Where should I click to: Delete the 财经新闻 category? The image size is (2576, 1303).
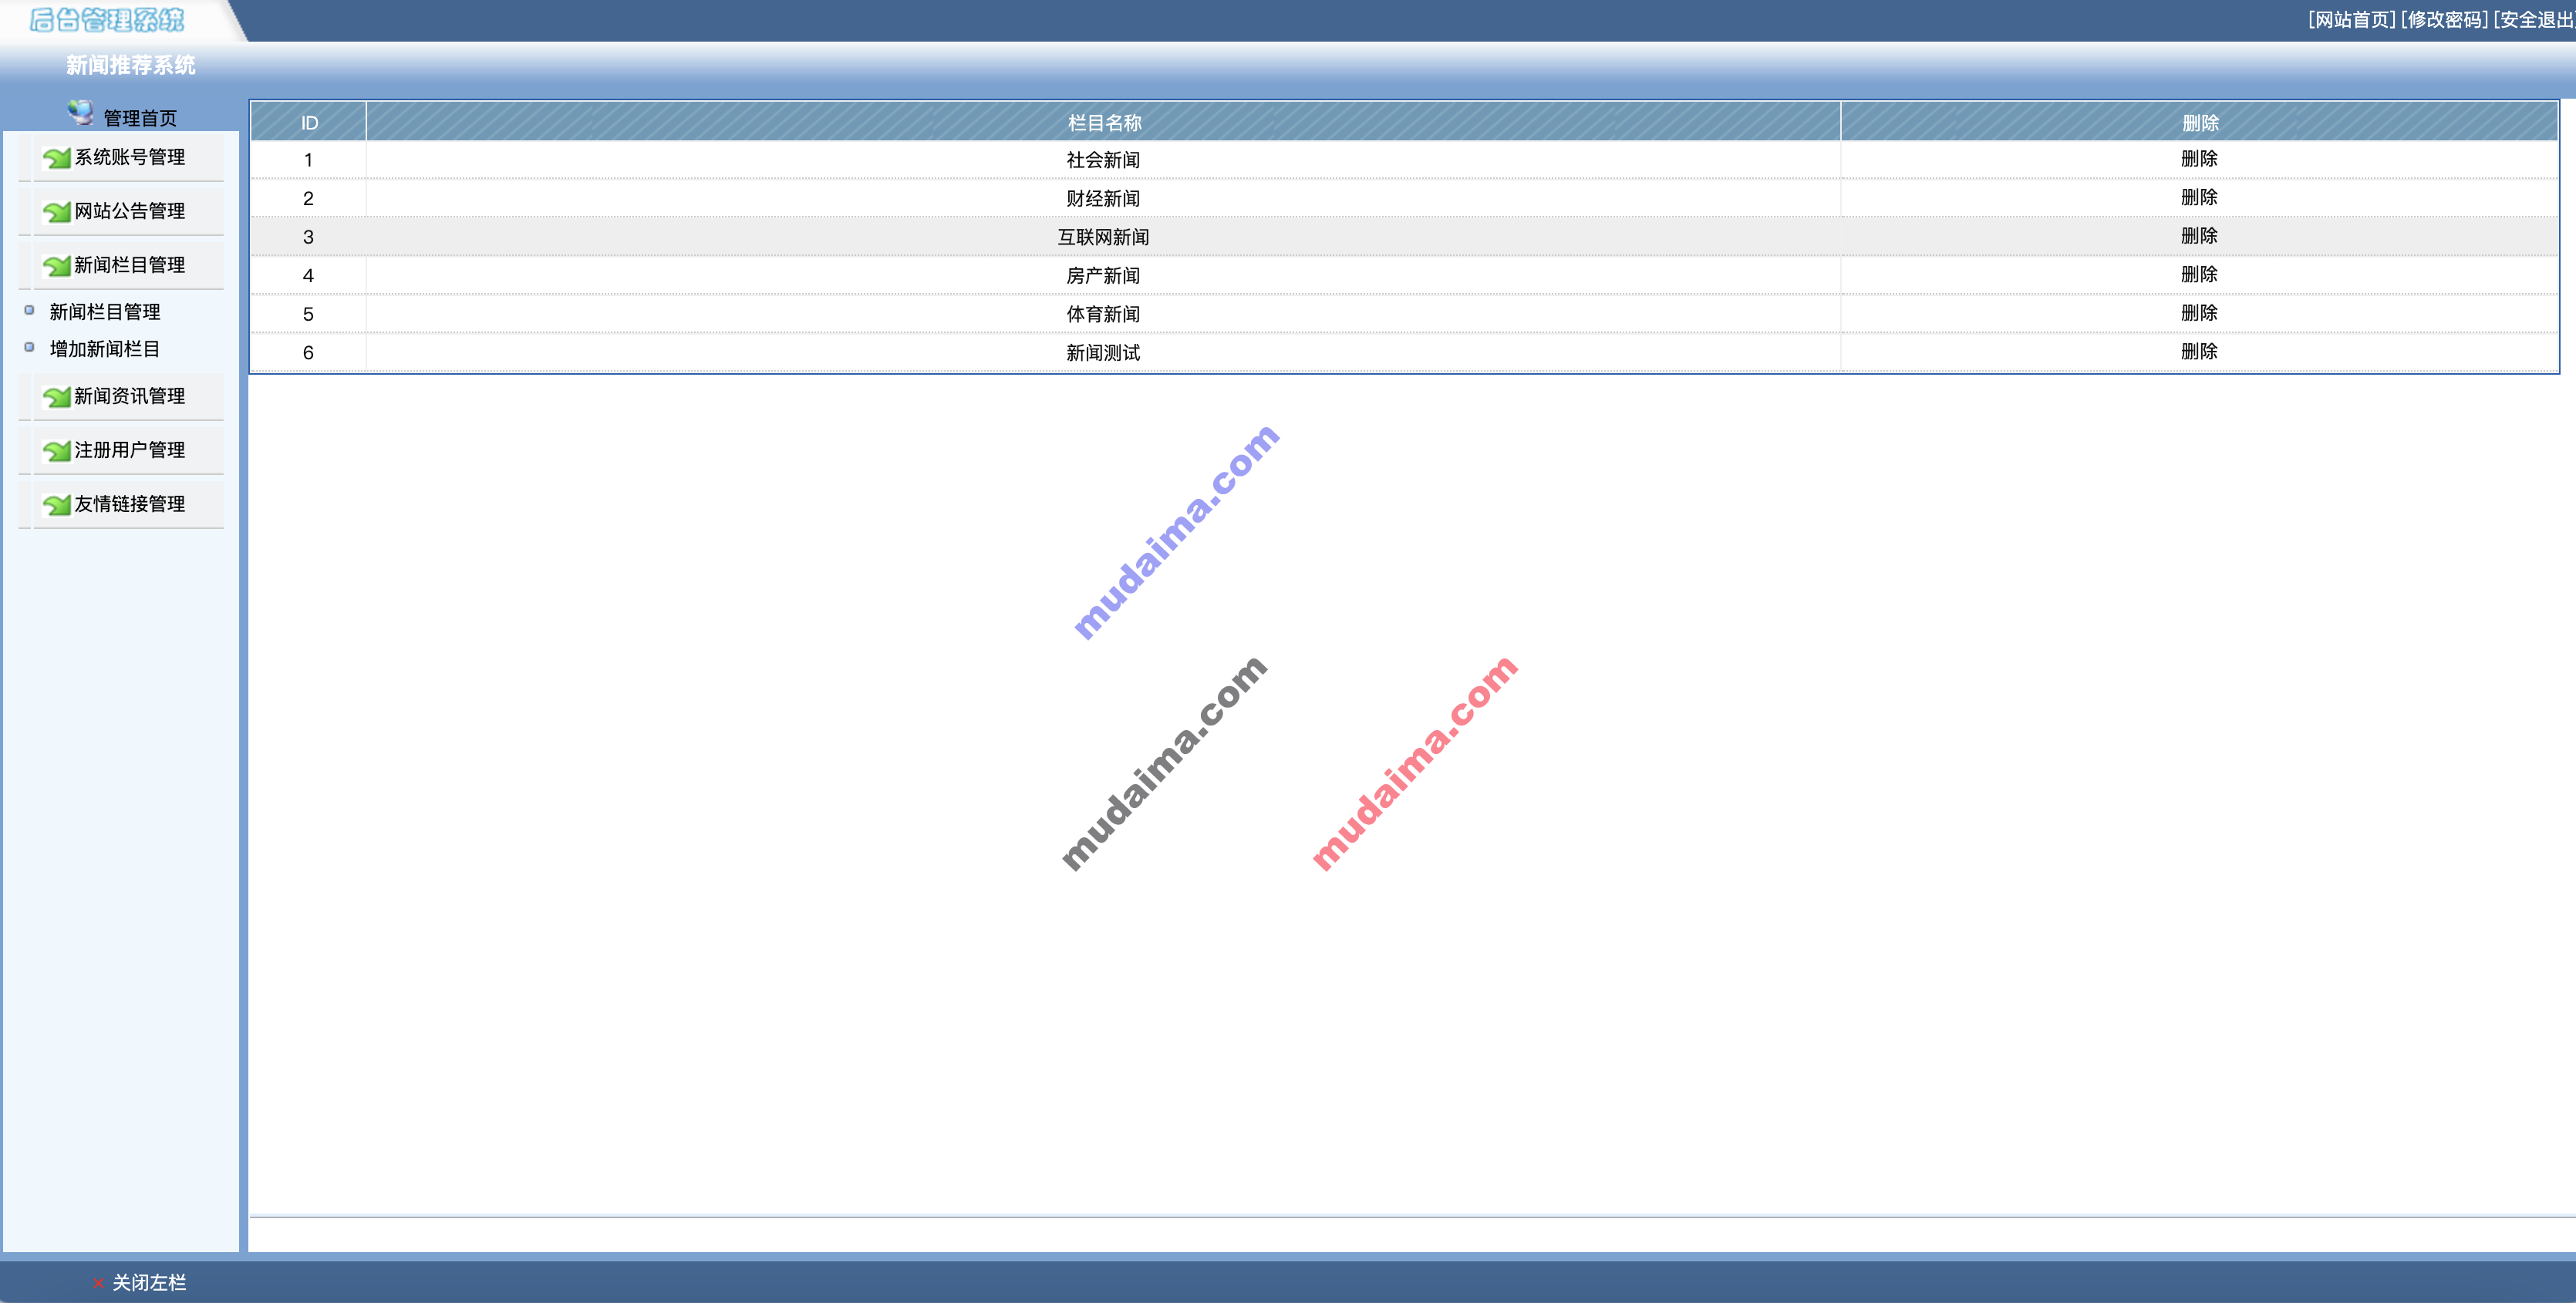2199,198
